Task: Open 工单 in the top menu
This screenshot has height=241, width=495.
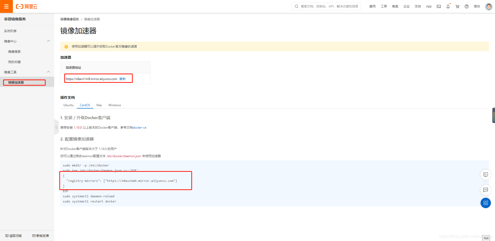Action: point(384,6)
